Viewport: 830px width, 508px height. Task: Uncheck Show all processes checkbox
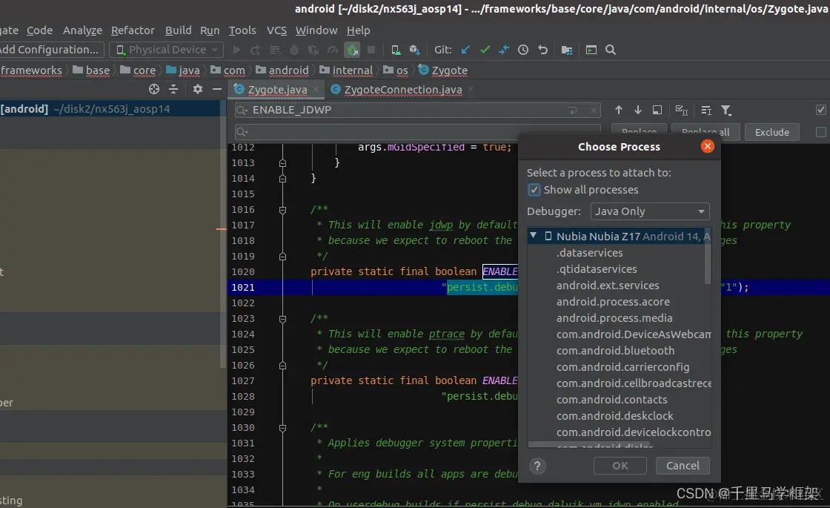click(x=534, y=190)
